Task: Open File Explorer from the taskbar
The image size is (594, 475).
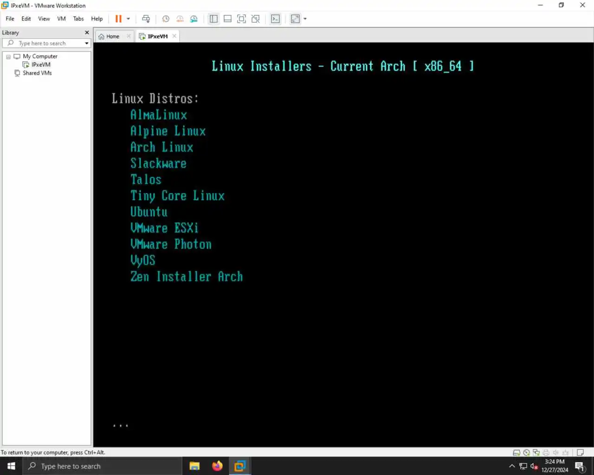Action: click(x=194, y=466)
